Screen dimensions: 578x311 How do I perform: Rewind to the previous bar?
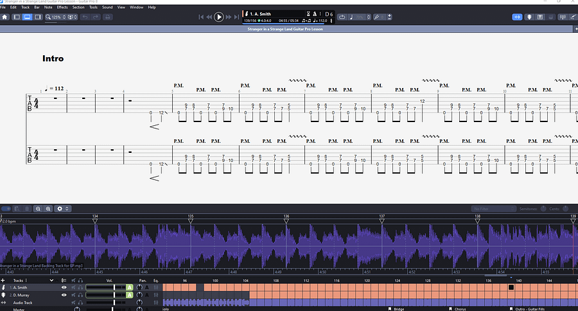pos(209,17)
